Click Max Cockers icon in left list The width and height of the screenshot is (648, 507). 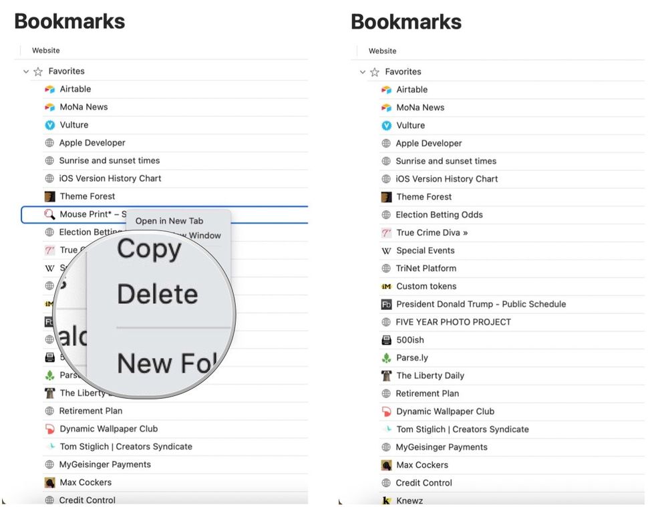coord(50,482)
